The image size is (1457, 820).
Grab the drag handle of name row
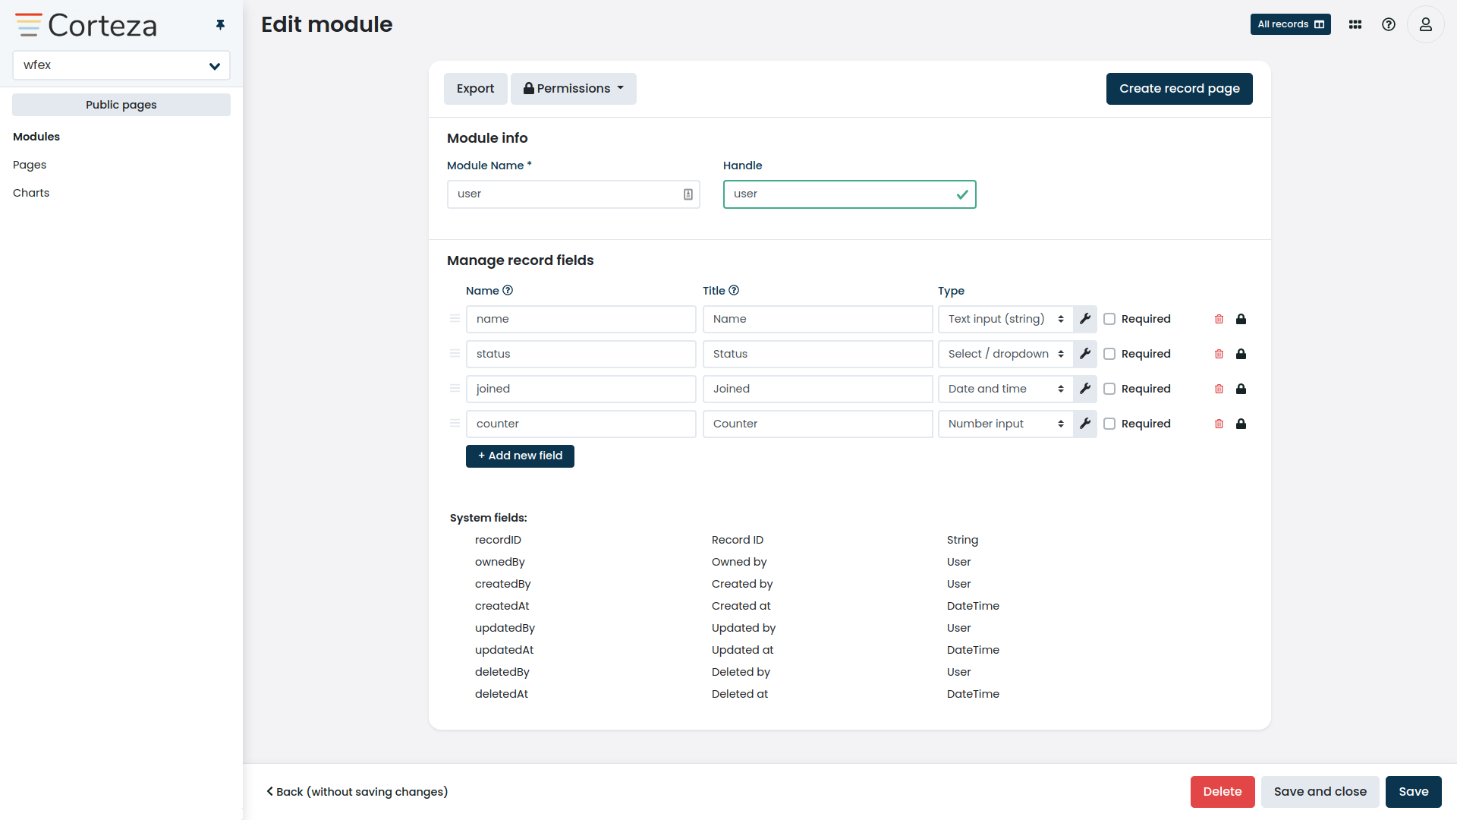(x=455, y=318)
